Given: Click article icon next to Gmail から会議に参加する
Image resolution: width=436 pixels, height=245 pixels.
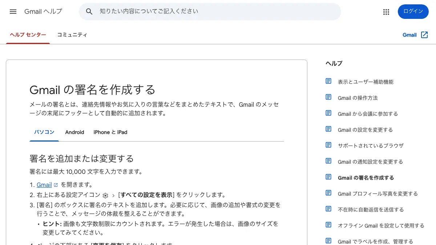Looking at the screenshot, I should point(328,113).
